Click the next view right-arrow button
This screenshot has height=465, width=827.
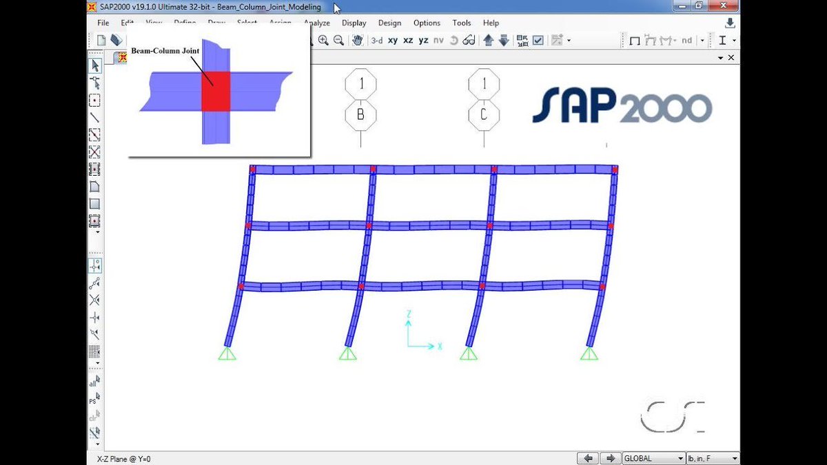[x=611, y=457]
